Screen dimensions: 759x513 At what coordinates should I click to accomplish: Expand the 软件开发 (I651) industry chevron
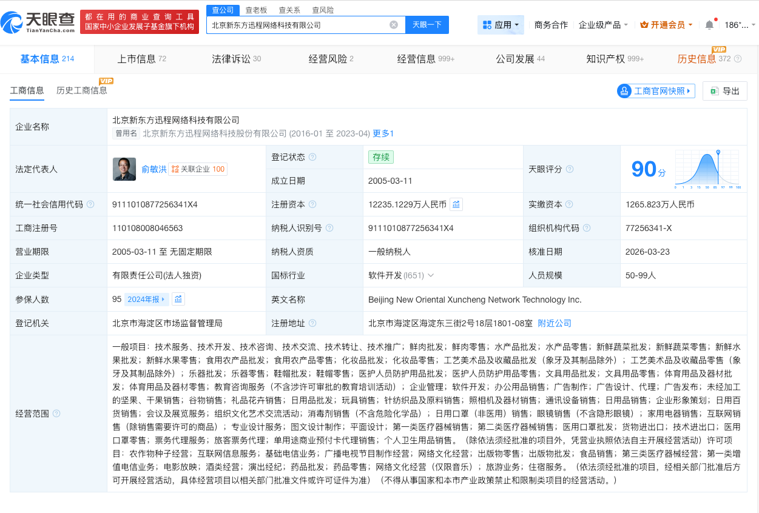(x=431, y=275)
